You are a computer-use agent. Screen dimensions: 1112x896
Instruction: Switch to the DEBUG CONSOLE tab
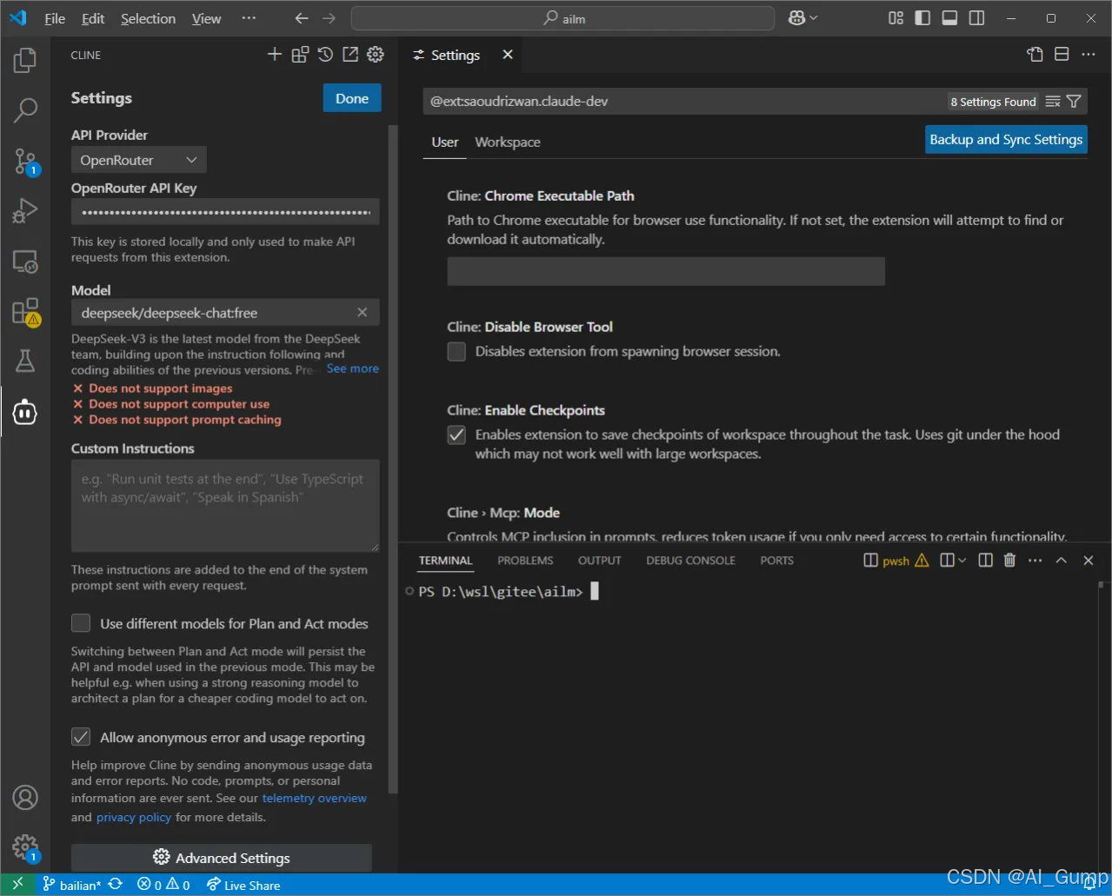pyautogui.click(x=691, y=561)
